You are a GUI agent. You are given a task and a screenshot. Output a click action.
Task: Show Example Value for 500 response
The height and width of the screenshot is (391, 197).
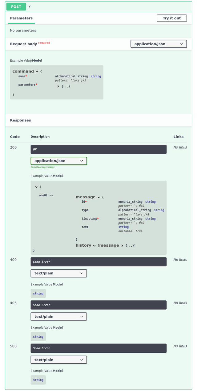[x=41, y=371]
